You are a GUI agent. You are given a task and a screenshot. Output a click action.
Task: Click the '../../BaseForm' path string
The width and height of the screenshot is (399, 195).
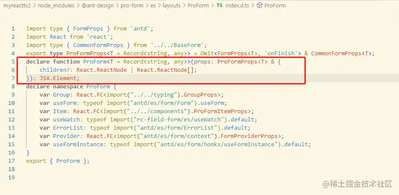pos(177,45)
